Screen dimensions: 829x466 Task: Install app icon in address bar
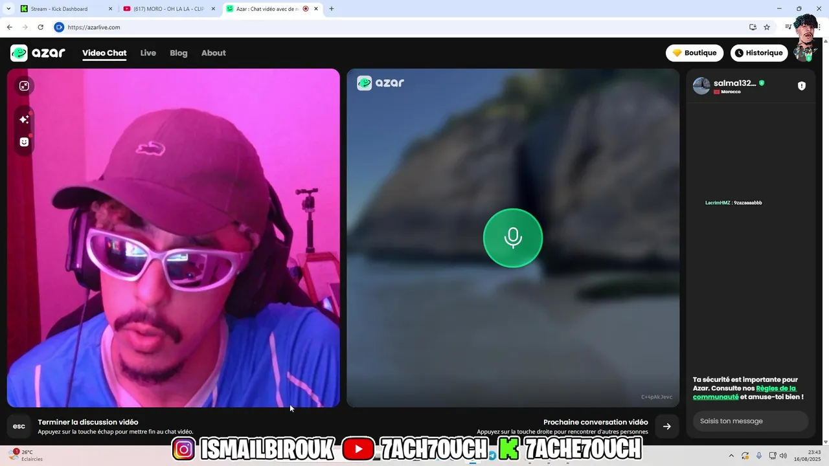(x=753, y=27)
